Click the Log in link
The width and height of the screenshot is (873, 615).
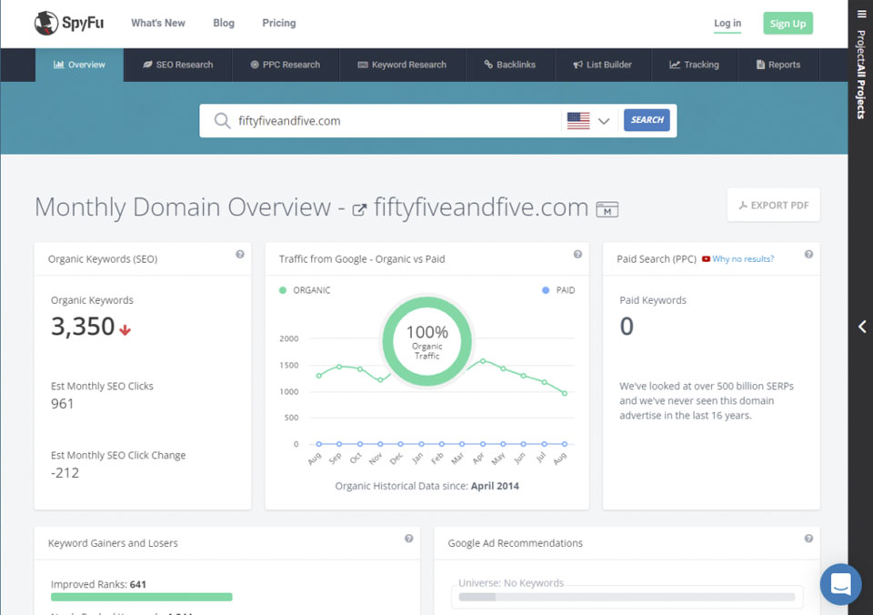727,24
